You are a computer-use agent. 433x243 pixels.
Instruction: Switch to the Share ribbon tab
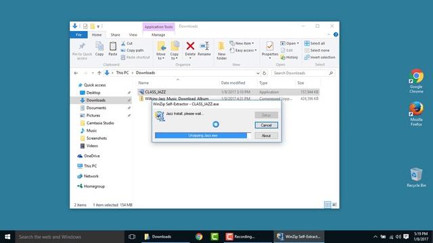click(x=115, y=34)
